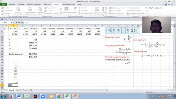This screenshot has height=99, width=176.
Task: Click column header B
Action: pyautogui.click(x=13, y=26)
